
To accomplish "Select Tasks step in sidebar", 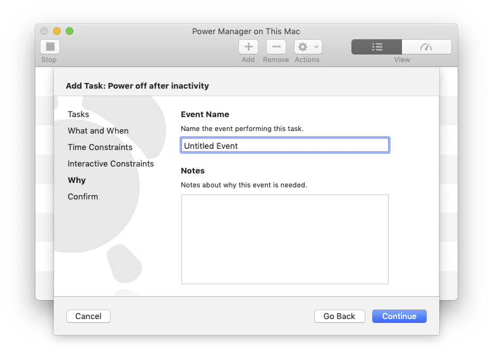I will point(78,115).
